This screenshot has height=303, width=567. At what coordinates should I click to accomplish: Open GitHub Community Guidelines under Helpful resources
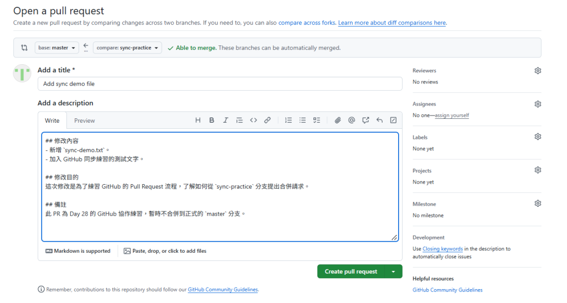[447, 290]
